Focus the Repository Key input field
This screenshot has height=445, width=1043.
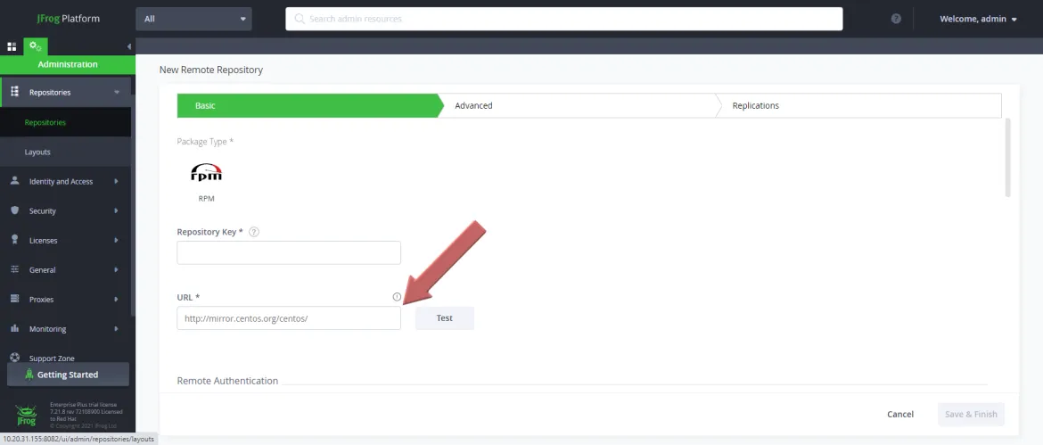[x=289, y=252]
